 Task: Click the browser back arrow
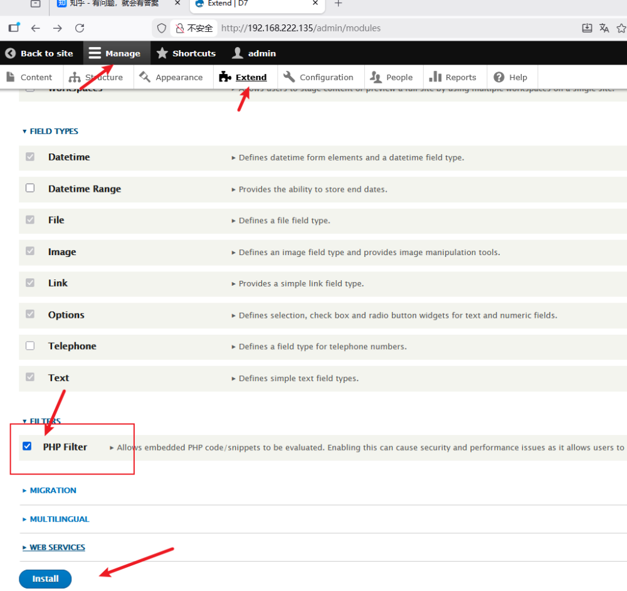(x=36, y=28)
